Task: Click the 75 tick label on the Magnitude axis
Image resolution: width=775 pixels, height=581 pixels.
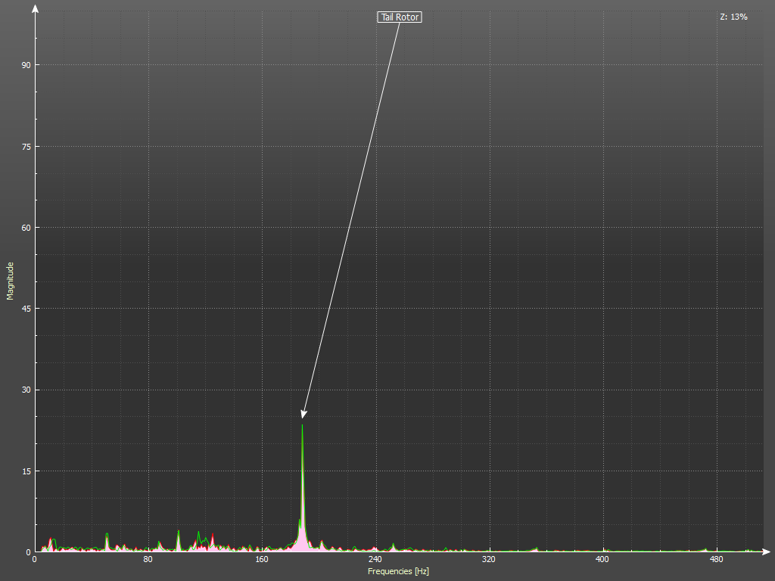Action: (x=26, y=146)
